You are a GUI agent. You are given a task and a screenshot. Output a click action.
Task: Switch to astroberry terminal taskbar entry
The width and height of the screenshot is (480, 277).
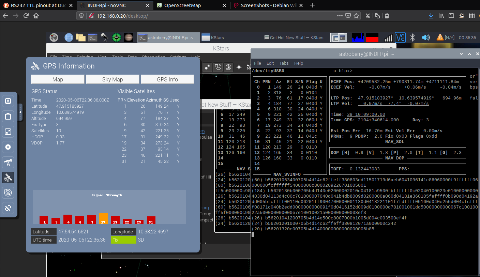click(168, 37)
